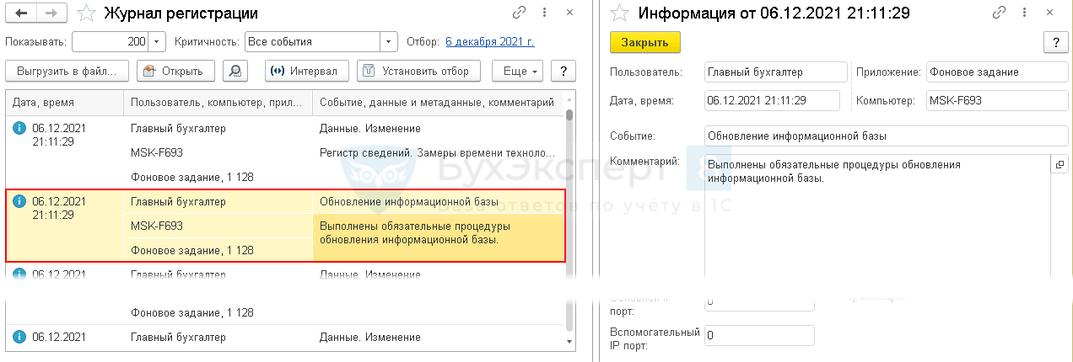This screenshot has width=1073, height=362.
Task: Click the Установить отбор button
Action: [418, 71]
